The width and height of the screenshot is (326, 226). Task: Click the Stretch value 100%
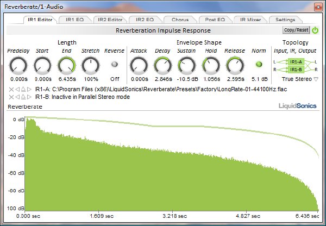(91, 79)
